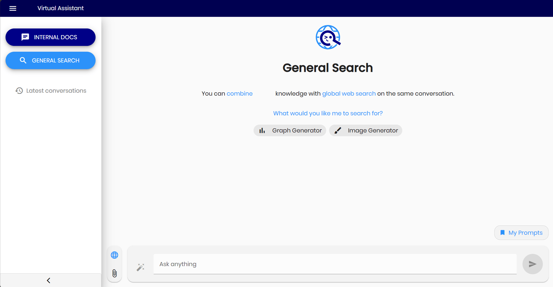Image resolution: width=553 pixels, height=287 pixels.
Task: Attach a file with paperclip icon
Action: pyautogui.click(x=114, y=273)
